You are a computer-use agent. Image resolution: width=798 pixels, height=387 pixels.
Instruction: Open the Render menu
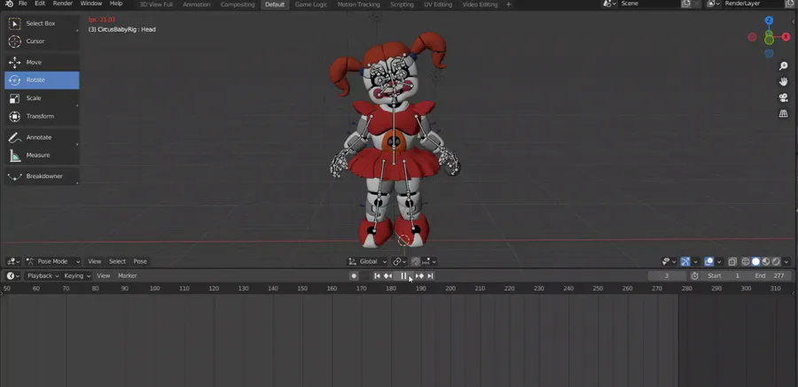(x=63, y=4)
